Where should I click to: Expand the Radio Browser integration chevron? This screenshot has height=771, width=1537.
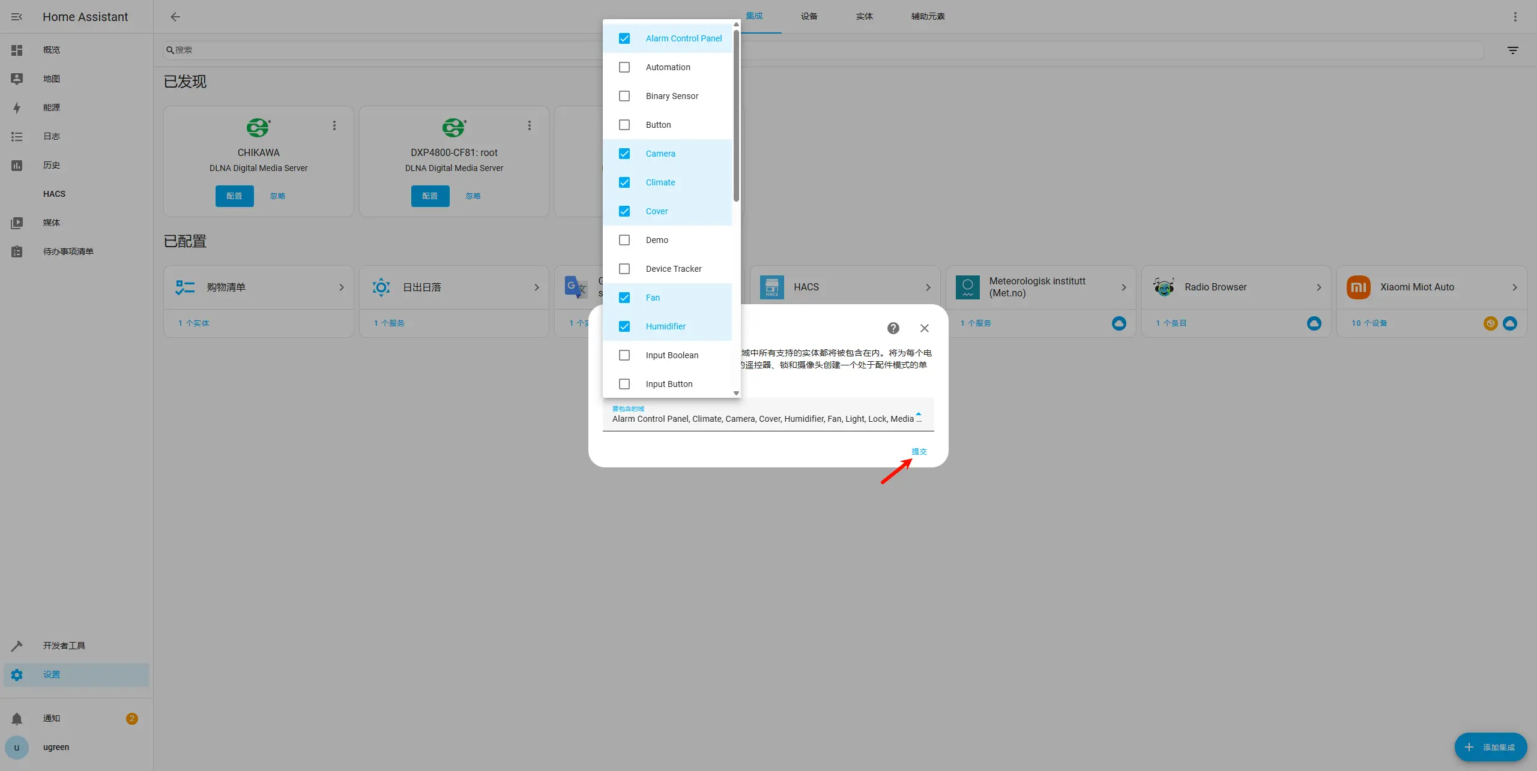(1318, 287)
